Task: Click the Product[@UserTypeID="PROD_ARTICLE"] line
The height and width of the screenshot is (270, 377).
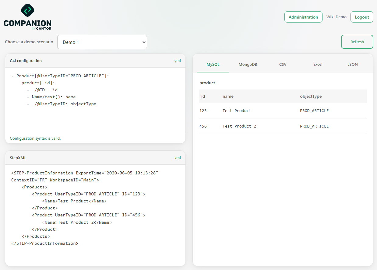Action: [x=60, y=76]
